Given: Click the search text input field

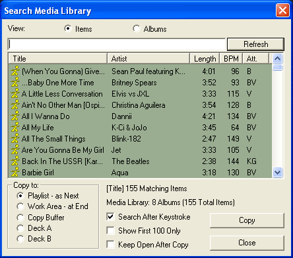Looking at the screenshot, I should click(117, 44).
